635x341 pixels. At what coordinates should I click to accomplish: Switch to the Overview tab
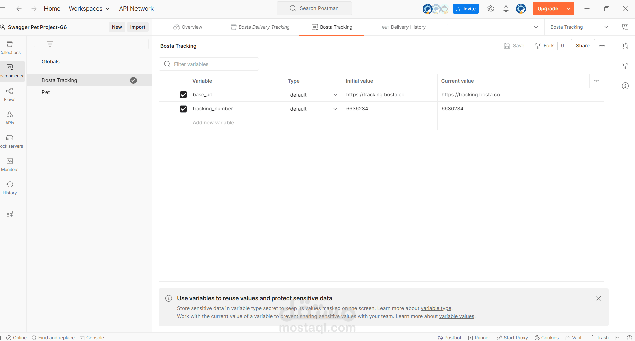tap(188, 27)
